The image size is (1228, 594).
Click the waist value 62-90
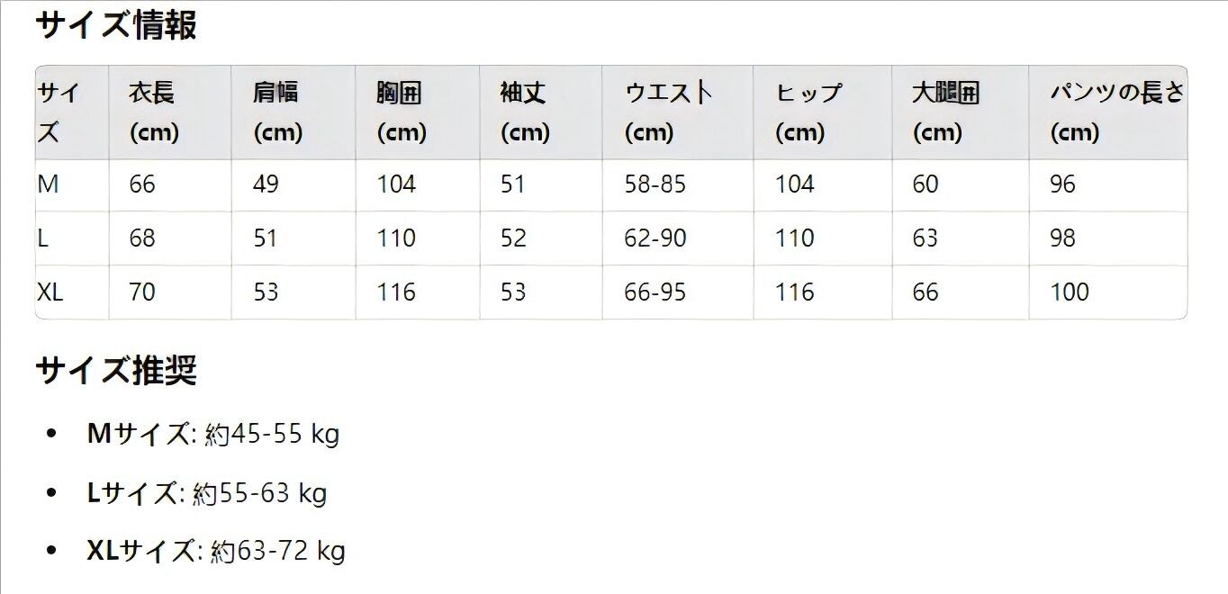tap(655, 238)
